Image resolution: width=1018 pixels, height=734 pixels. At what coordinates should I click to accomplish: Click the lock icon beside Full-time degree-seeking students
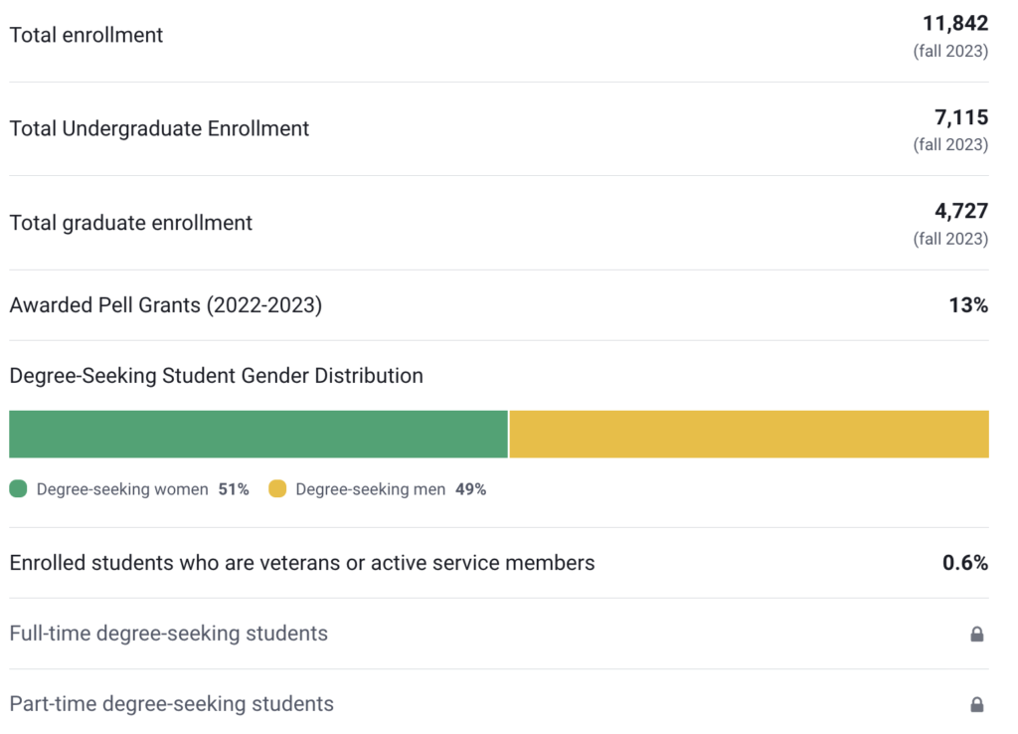pos(975,634)
